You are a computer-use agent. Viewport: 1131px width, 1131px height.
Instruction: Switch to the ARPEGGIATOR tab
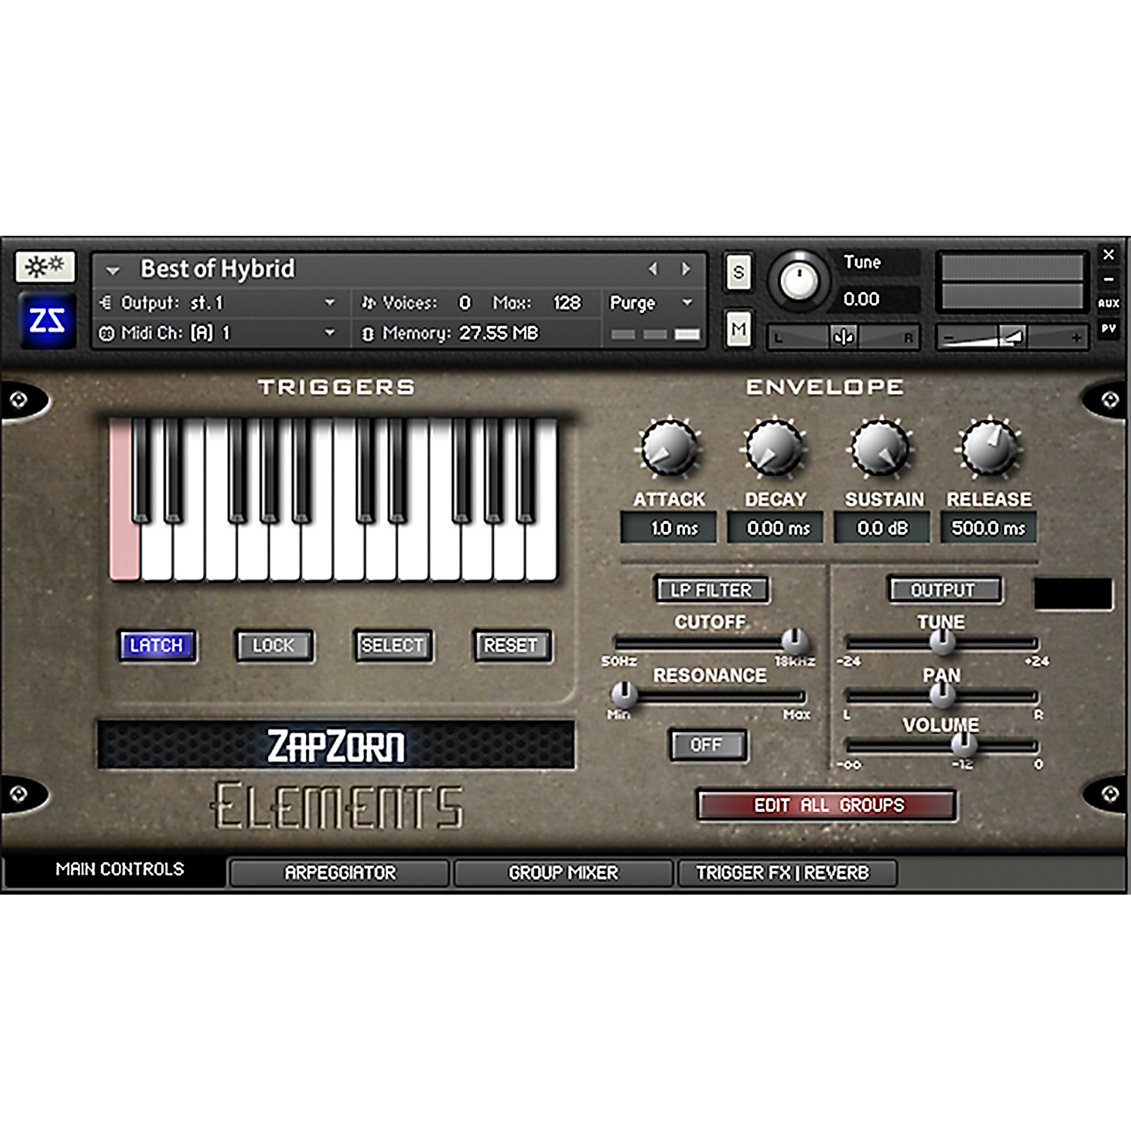[339, 873]
